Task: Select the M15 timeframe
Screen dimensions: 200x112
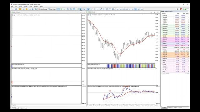Action: tap(124, 9)
